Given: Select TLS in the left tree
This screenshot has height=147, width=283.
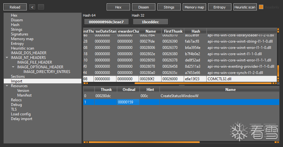Looking at the screenshot, I should click(x=14, y=109).
